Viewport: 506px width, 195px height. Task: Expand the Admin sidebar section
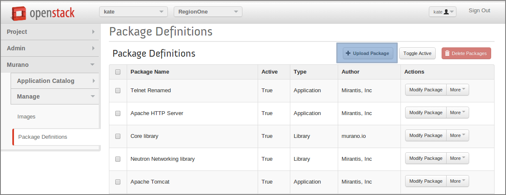pos(50,48)
